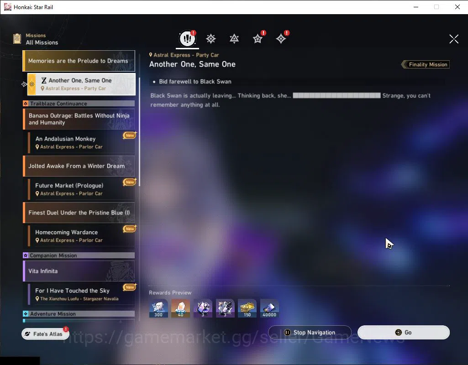This screenshot has height=365, width=468.
Task: Click Stop Navigation button
Action: 310,332
